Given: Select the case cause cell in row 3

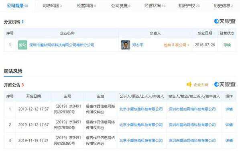Looking at the screenshot, I should click(100, 140).
